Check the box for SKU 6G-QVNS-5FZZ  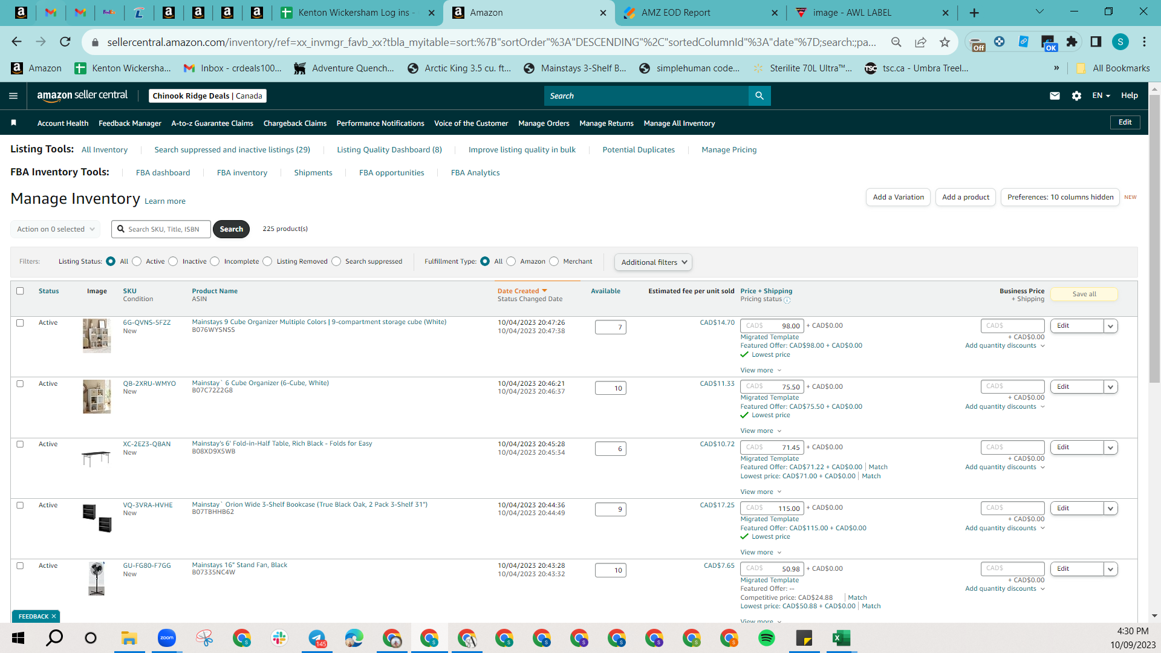click(20, 323)
